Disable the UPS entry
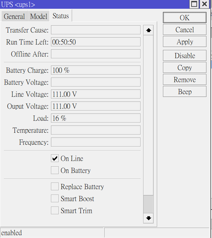This screenshot has height=238, width=212. point(185,55)
